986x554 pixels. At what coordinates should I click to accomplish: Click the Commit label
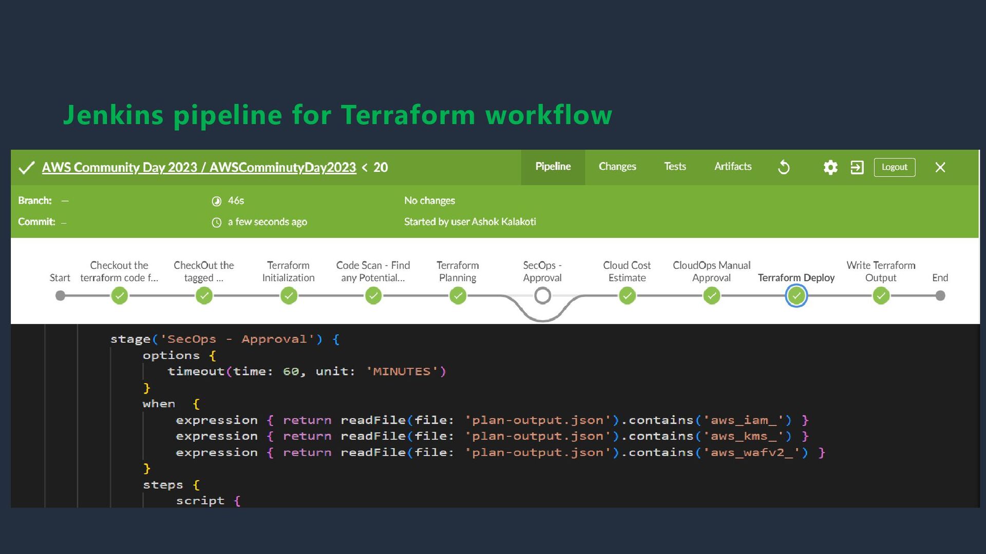pos(36,222)
